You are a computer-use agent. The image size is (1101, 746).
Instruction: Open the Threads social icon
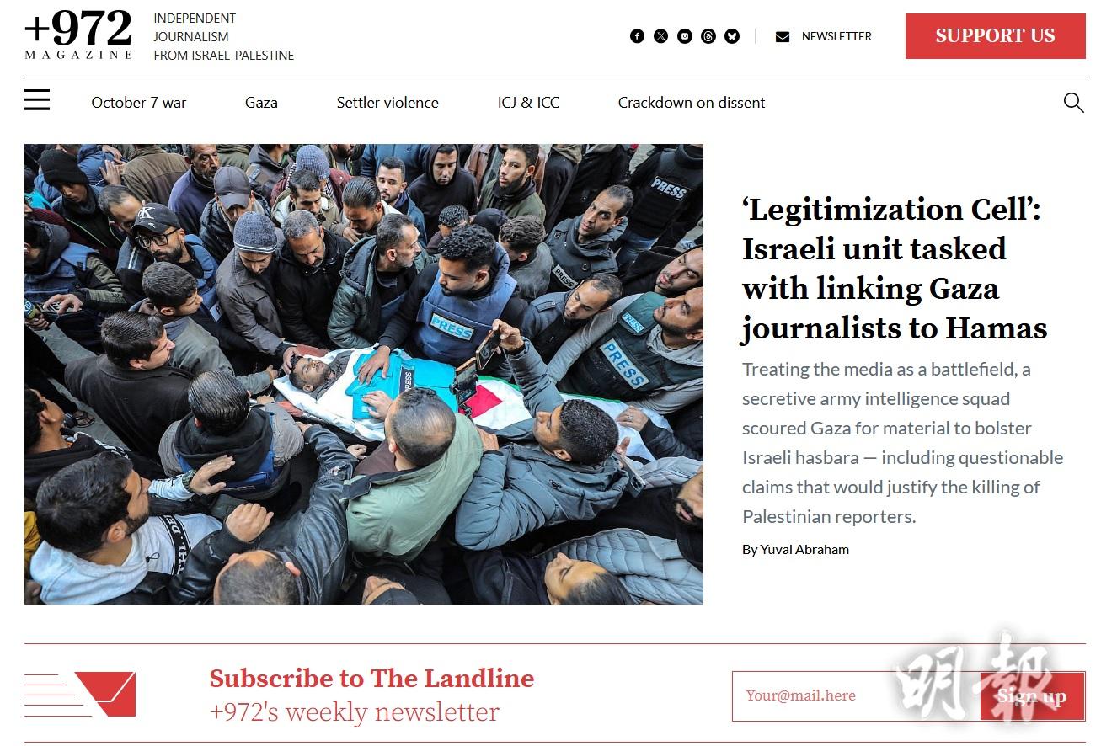click(708, 36)
